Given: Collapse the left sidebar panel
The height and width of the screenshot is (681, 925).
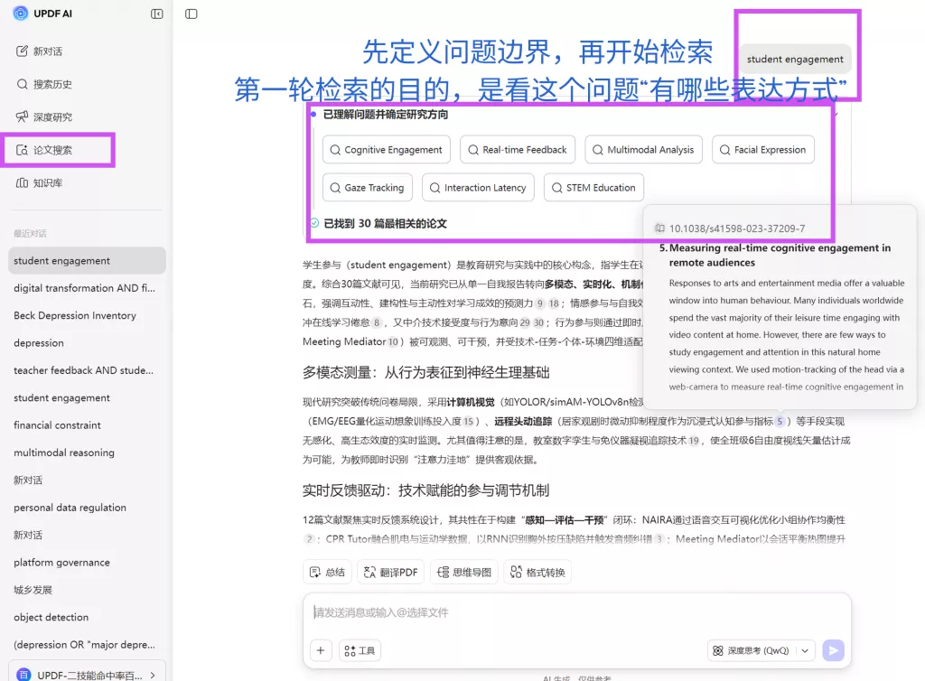Looking at the screenshot, I should click(157, 14).
